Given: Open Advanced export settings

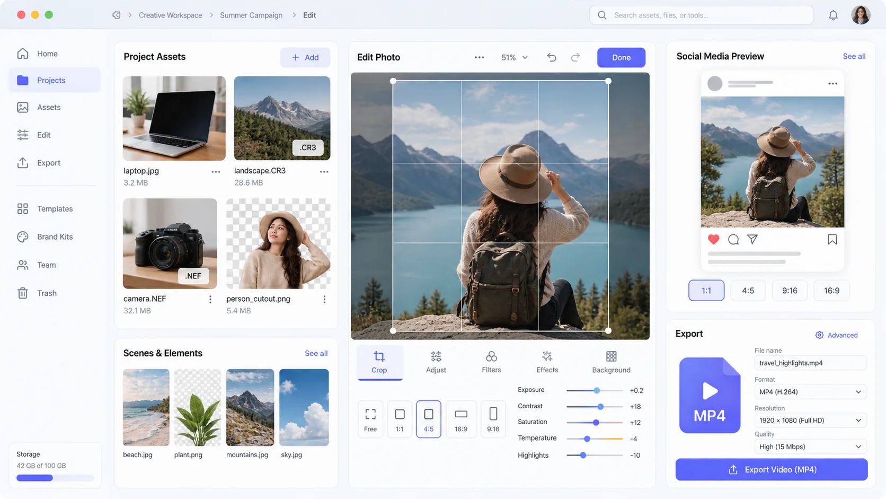Looking at the screenshot, I should [x=836, y=335].
